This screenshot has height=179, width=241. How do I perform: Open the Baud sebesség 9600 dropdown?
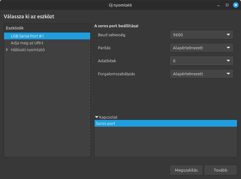pos(201,35)
